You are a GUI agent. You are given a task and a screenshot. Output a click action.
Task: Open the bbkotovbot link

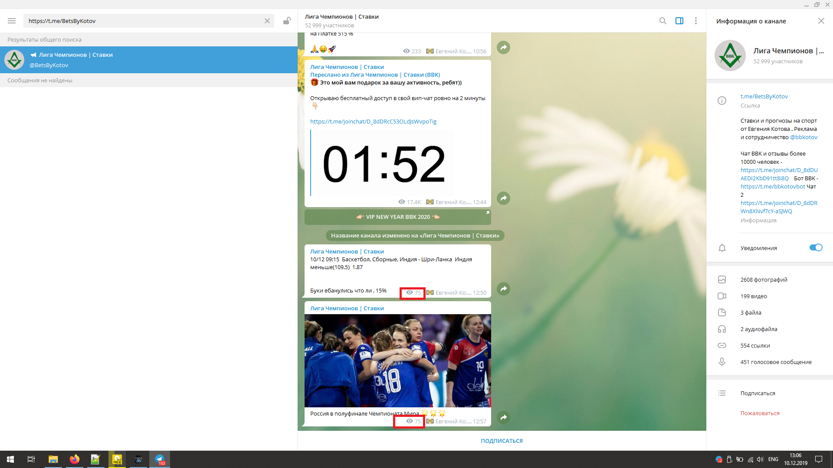[773, 186]
